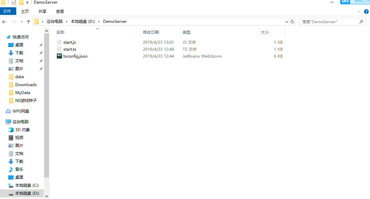Select the start.ts file
The width and height of the screenshot is (370, 199).
pos(70,49)
